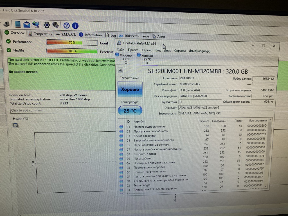Select row Скорость поиска
Image resolution: width=288 pixels, height=216 pixels.
coord(192,153)
